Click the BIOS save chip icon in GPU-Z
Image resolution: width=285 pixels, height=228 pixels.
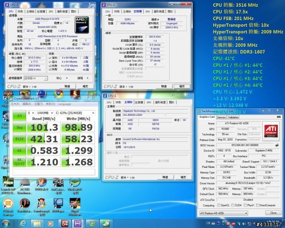(x=277, y=145)
